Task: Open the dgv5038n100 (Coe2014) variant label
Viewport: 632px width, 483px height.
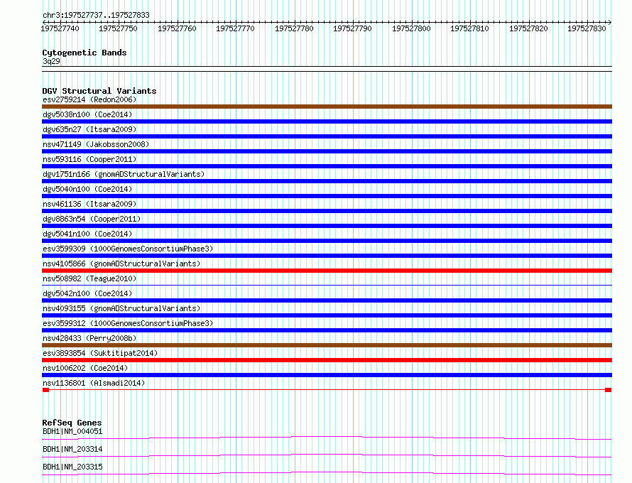Action: click(x=87, y=114)
